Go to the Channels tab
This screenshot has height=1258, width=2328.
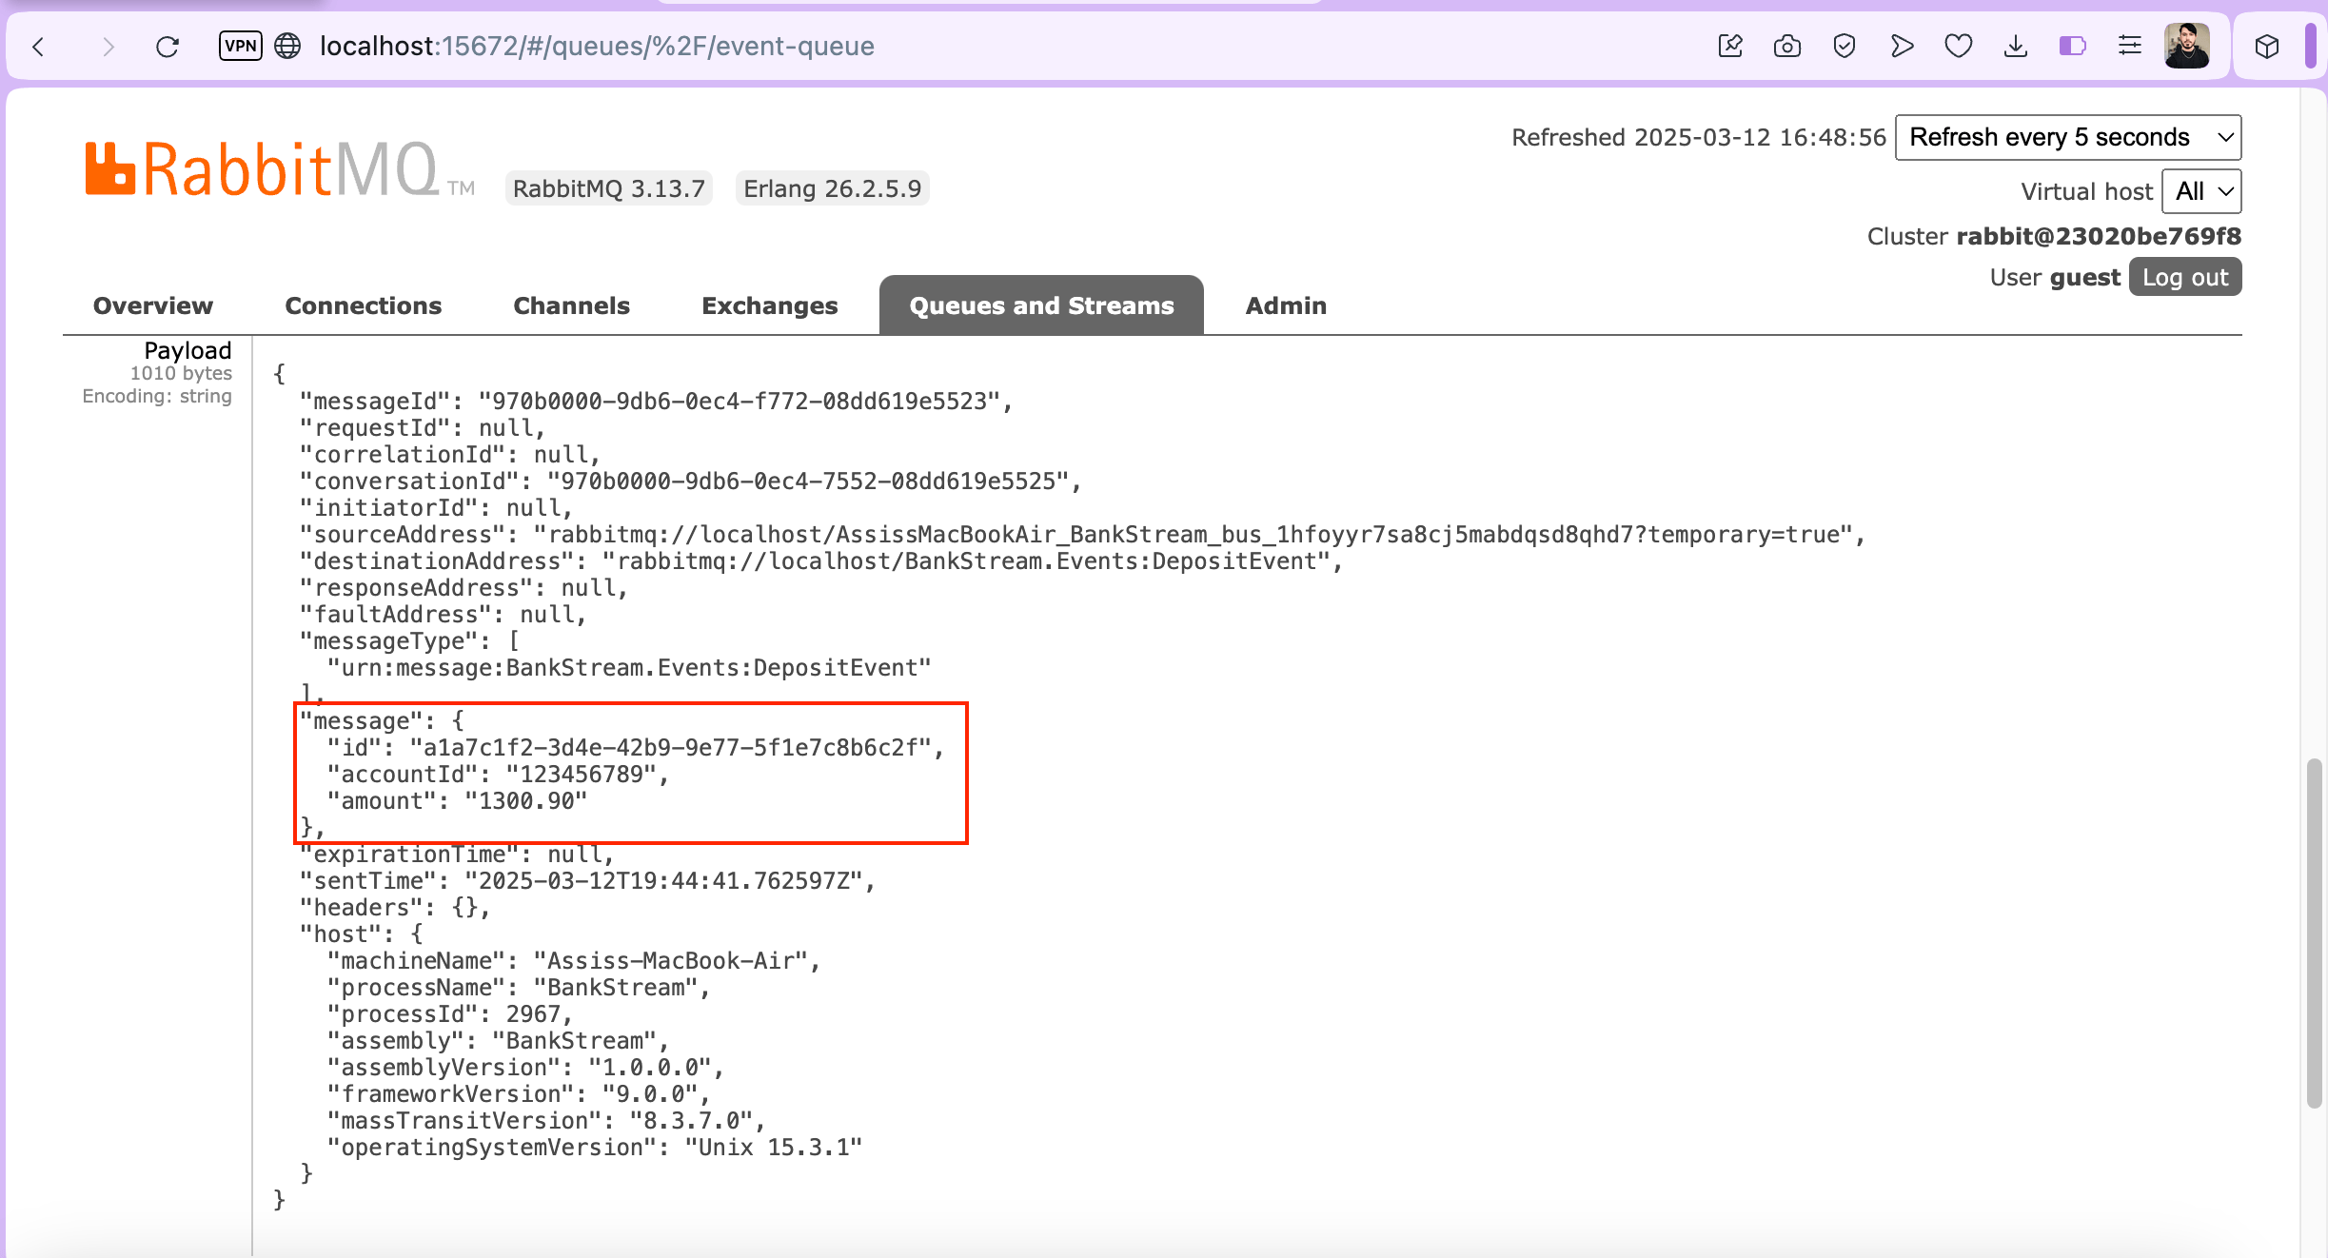point(571,305)
